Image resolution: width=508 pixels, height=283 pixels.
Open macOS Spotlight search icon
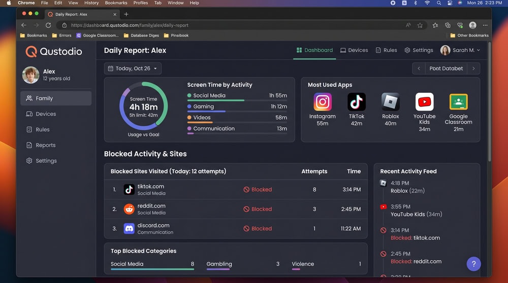point(439,3)
